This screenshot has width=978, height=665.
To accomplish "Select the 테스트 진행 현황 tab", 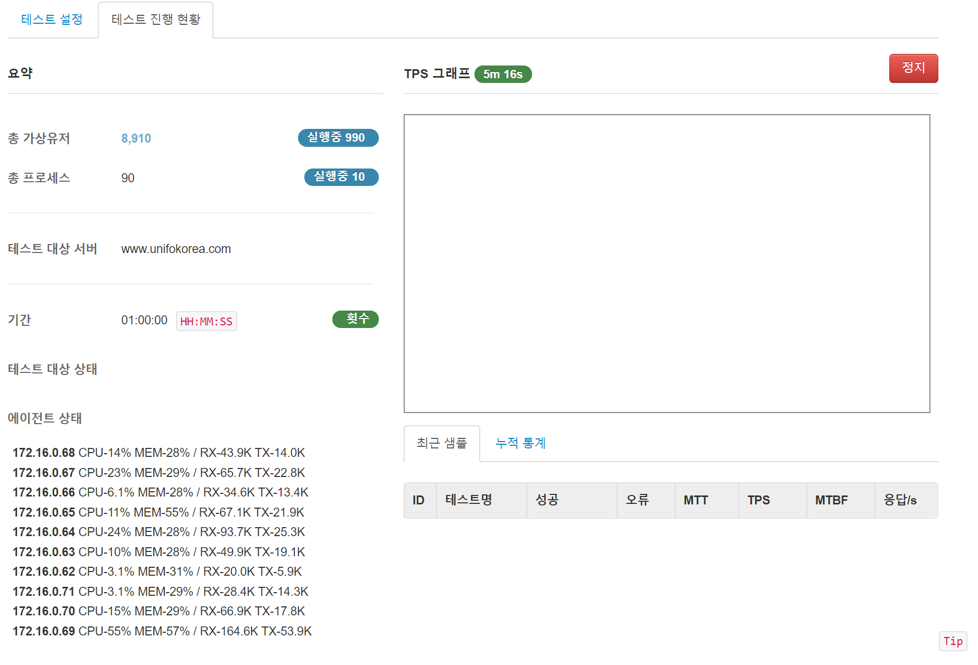I will coord(156,20).
